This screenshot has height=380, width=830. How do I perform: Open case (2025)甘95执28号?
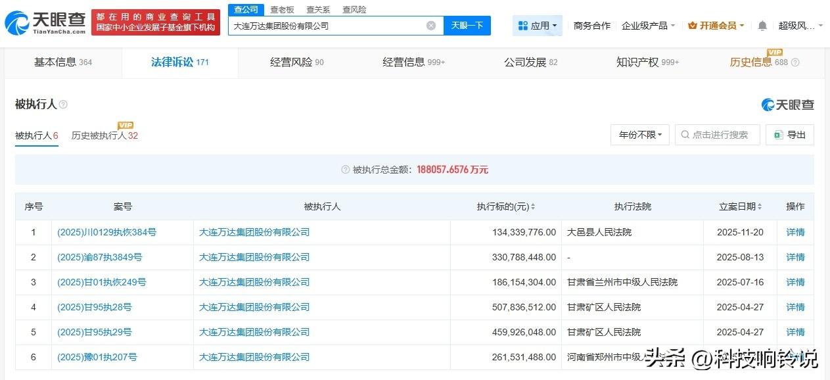[95, 307]
